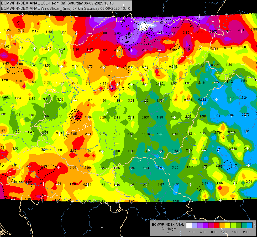Click the wind shear value 5.57
Image resolution: width=257 pixels, height=237 pixels.
click(x=29, y=183)
